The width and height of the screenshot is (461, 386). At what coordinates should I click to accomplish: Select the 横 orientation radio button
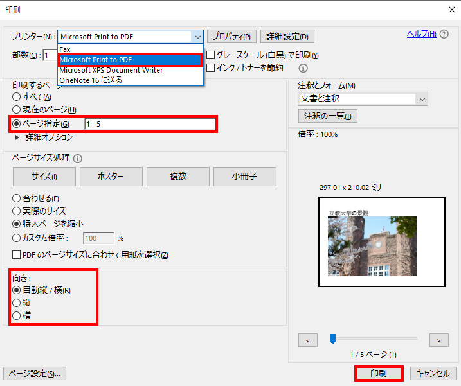pyautogui.click(x=17, y=315)
